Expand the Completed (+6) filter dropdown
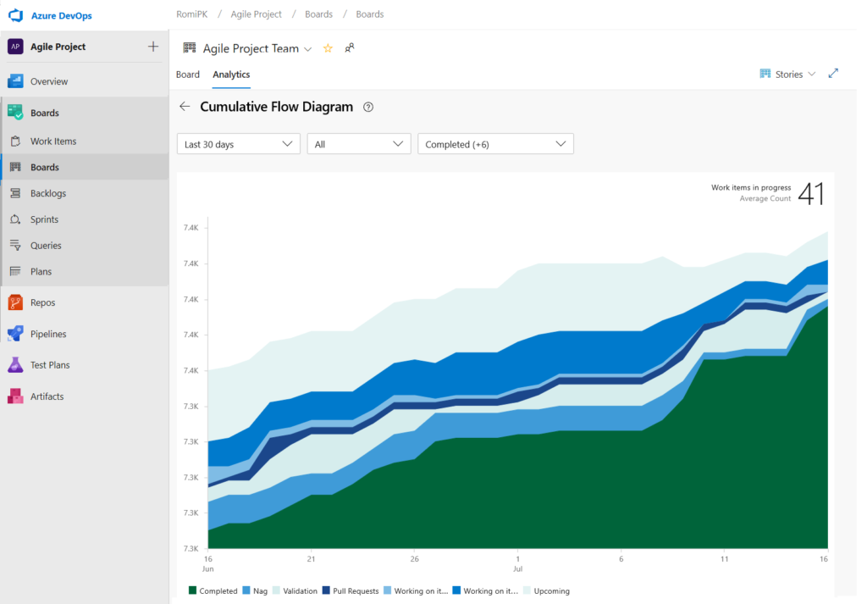 click(x=495, y=143)
